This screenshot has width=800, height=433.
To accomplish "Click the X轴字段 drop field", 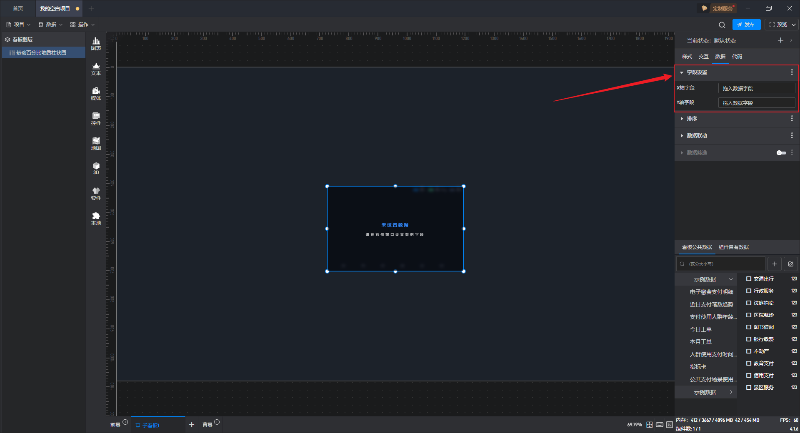I will [x=756, y=88].
